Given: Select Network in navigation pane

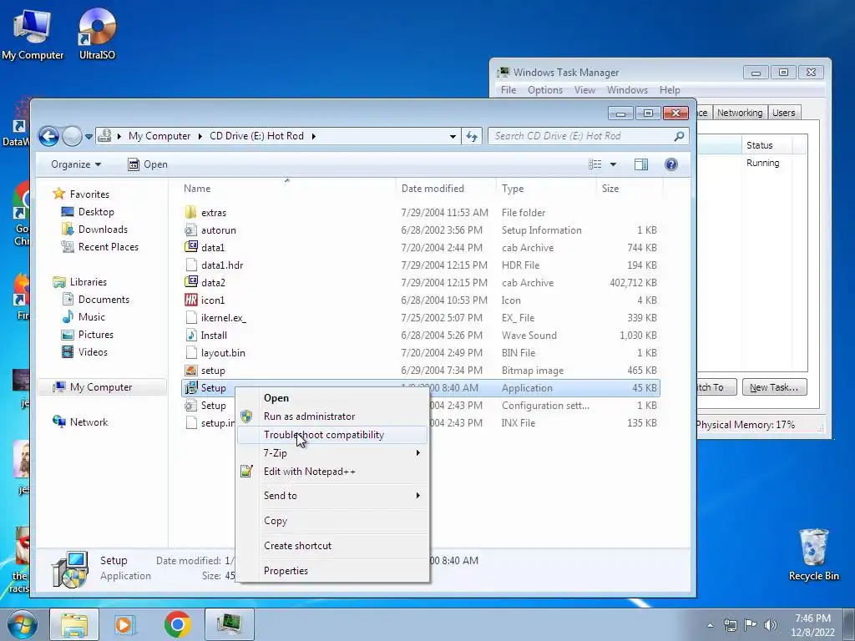Looking at the screenshot, I should (x=80, y=421).
